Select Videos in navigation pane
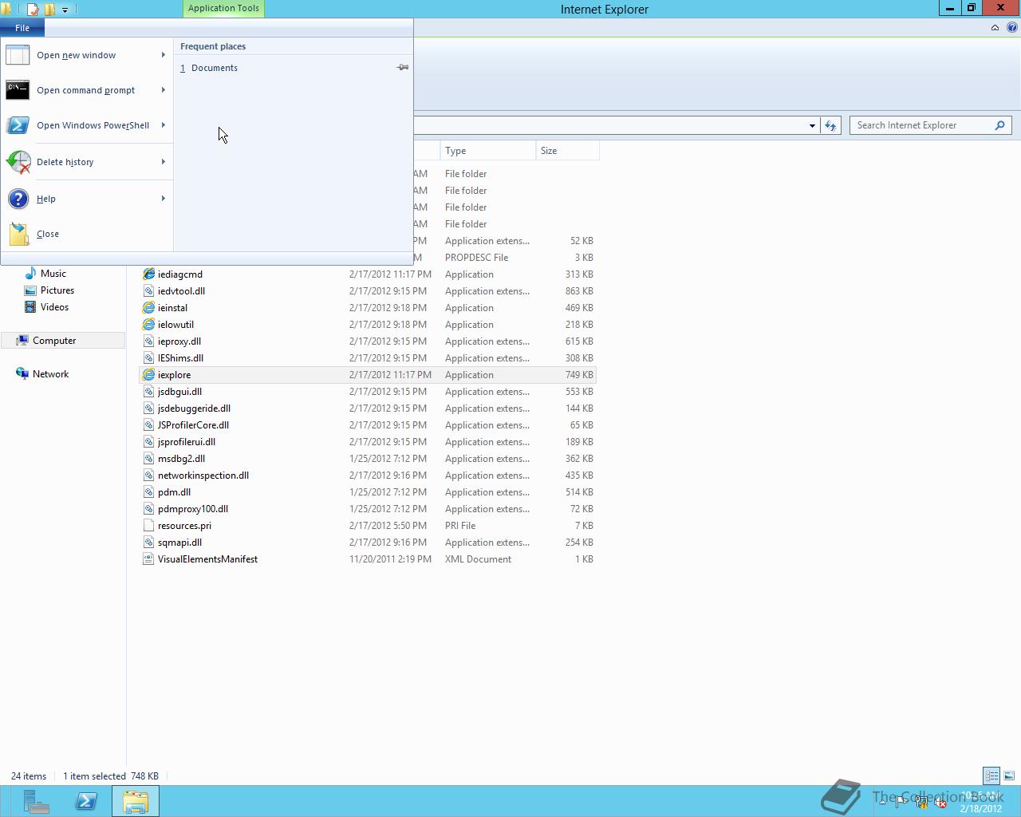This screenshot has height=817, width=1021. (54, 307)
